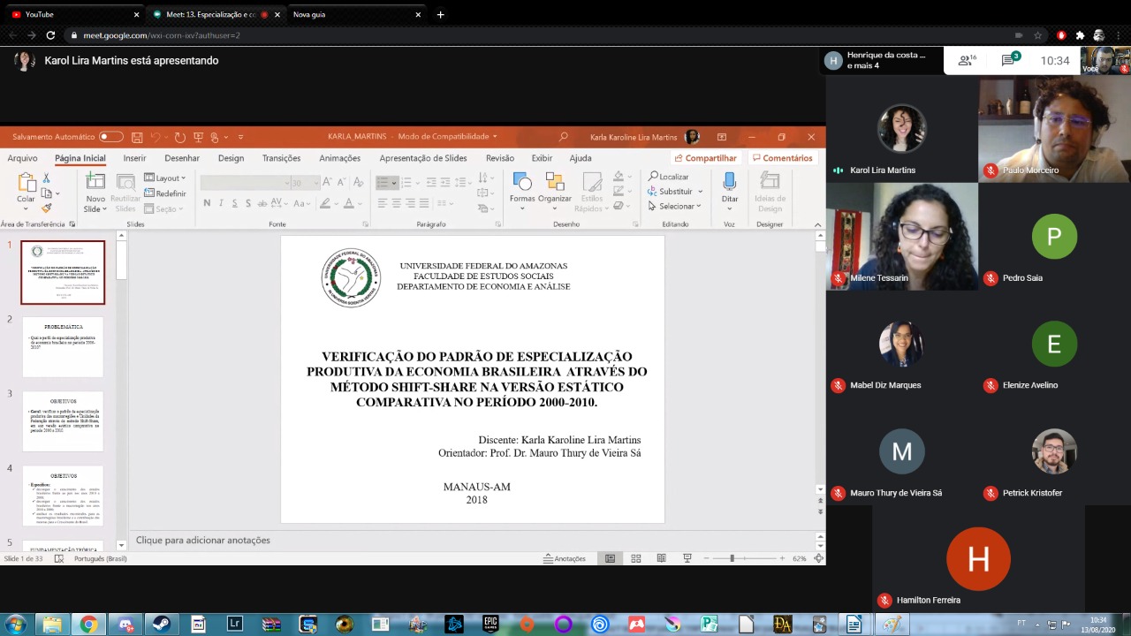Open the Meet chat icon
The image size is (1131, 636).
coord(1008,60)
